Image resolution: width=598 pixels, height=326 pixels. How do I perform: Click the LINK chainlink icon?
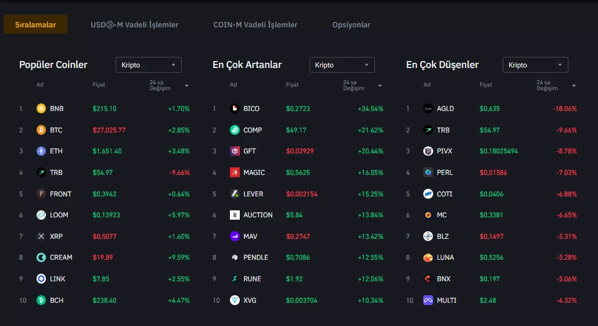click(41, 279)
